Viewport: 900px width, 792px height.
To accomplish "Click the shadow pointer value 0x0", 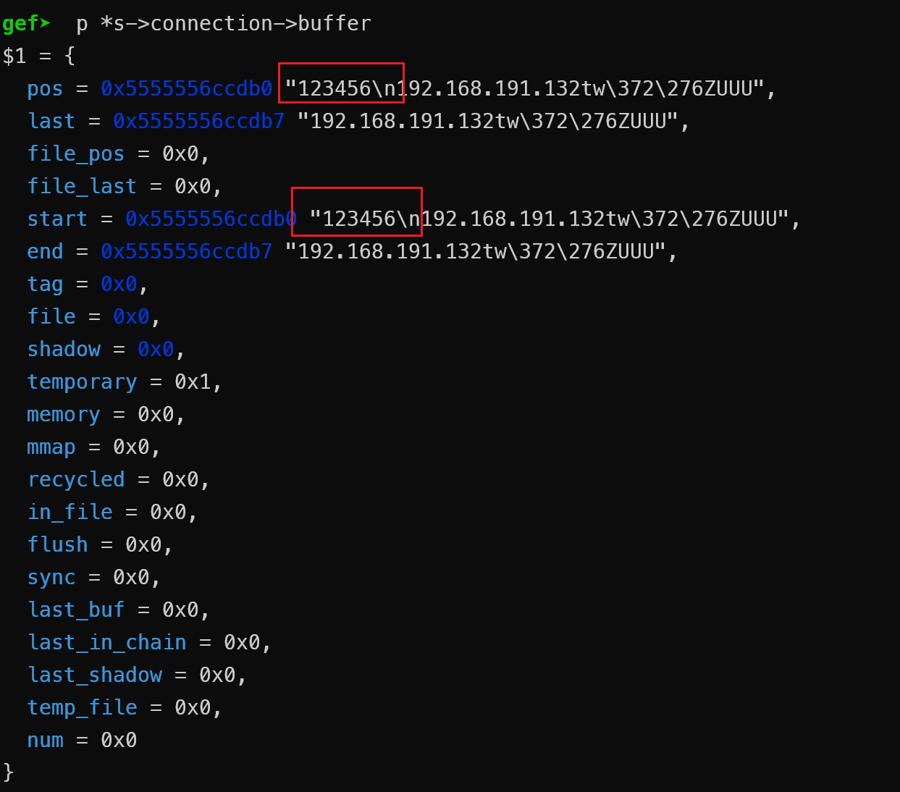I will coord(156,349).
